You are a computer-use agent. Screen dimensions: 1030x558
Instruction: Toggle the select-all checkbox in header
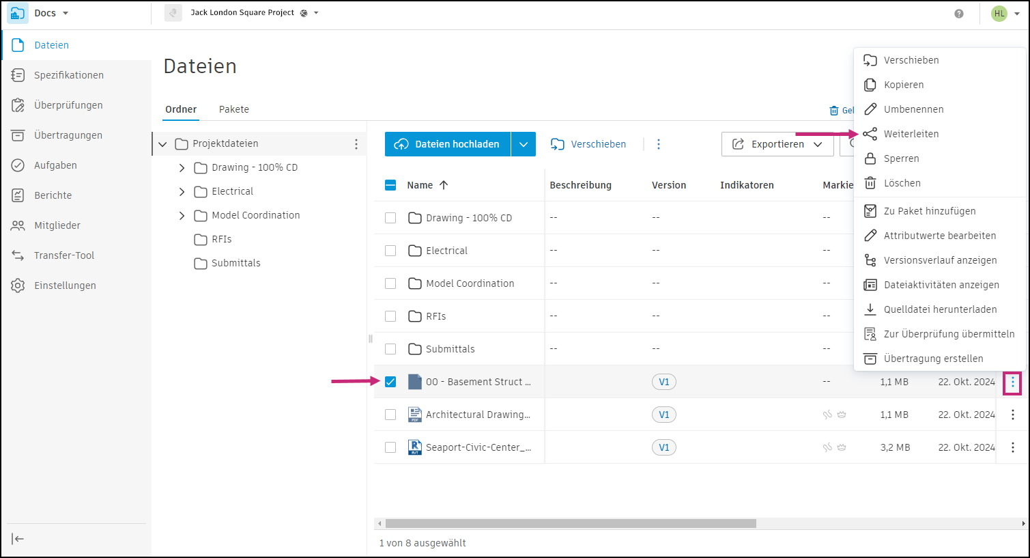click(390, 185)
